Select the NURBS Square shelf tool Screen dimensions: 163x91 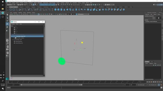click(14, 10)
